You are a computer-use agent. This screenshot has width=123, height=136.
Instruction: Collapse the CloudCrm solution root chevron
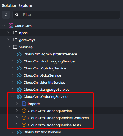pos(4,26)
